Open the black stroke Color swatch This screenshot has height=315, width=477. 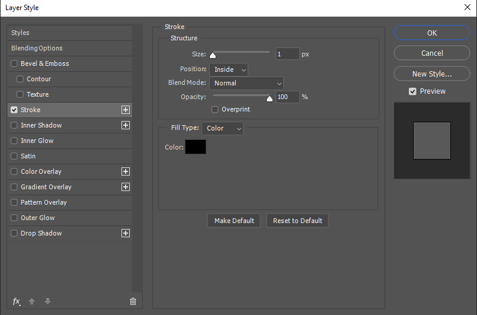(196, 147)
